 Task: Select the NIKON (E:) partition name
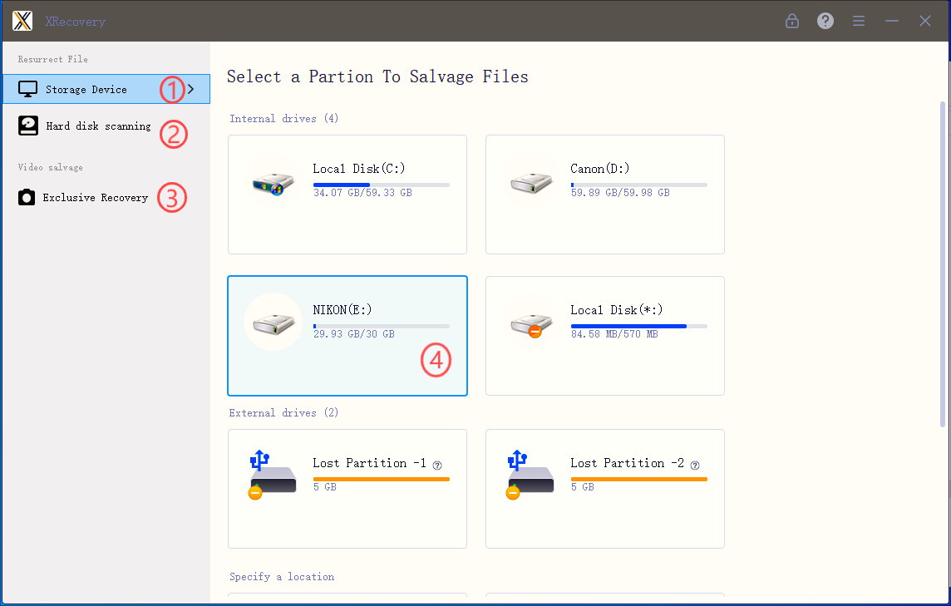point(342,310)
